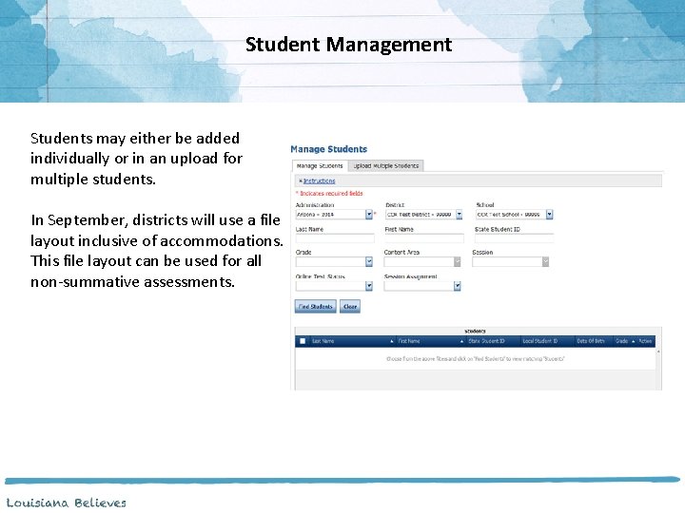Click into the Last Name field
The height and width of the screenshot is (513, 685).
[335, 238]
